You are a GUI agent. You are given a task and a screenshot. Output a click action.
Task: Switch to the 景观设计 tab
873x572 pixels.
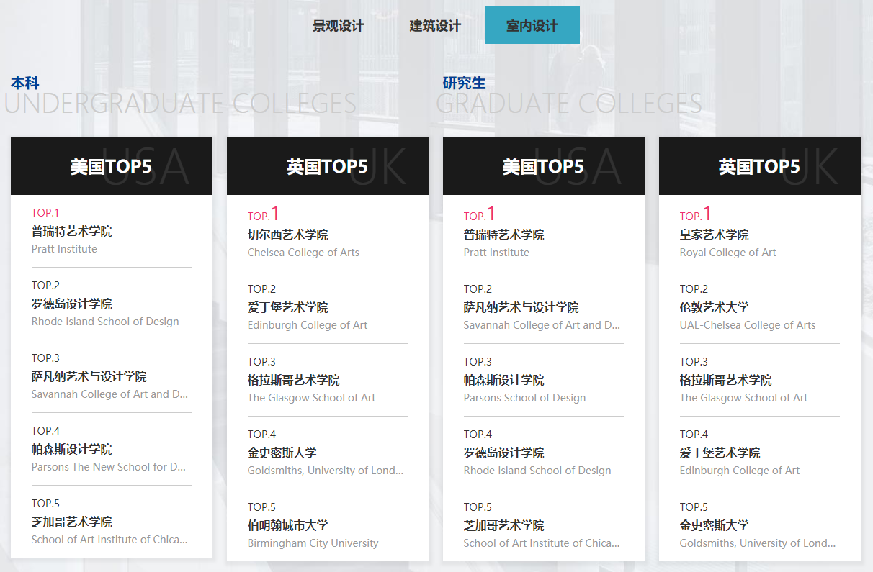coord(339,26)
